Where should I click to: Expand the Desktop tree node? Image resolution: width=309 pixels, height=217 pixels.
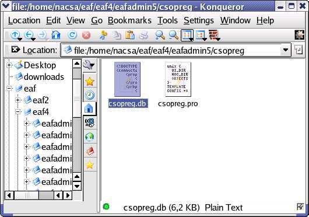(x=9, y=65)
